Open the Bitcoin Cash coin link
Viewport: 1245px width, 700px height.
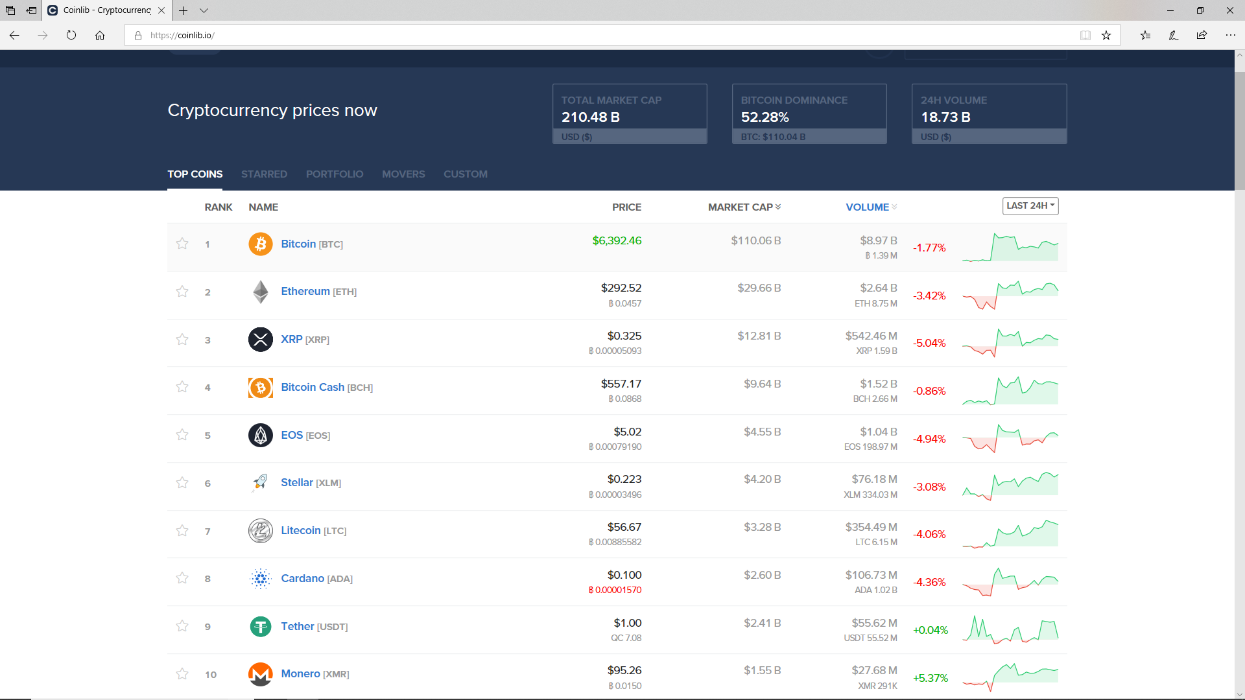pyautogui.click(x=313, y=387)
